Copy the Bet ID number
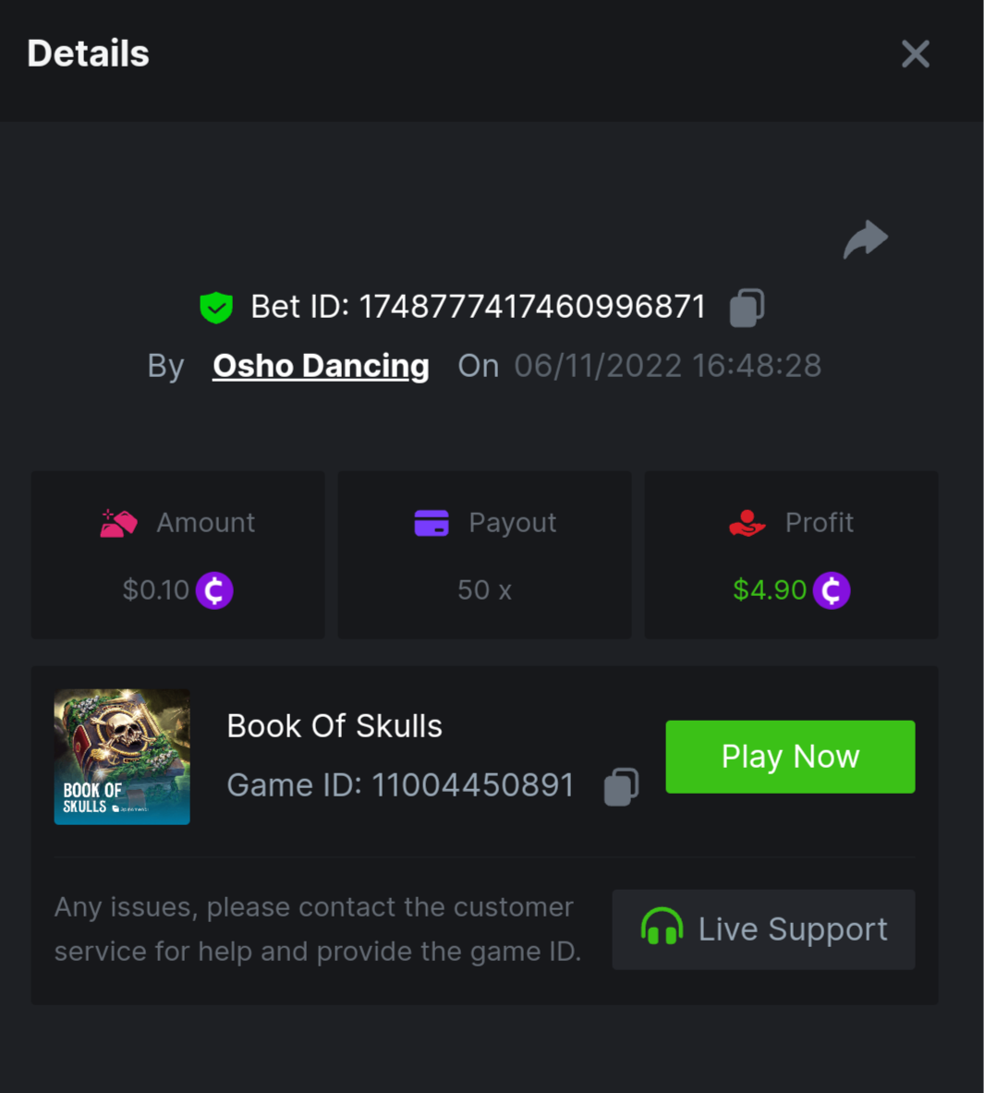Screen dimensions: 984x1093 (747, 308)
